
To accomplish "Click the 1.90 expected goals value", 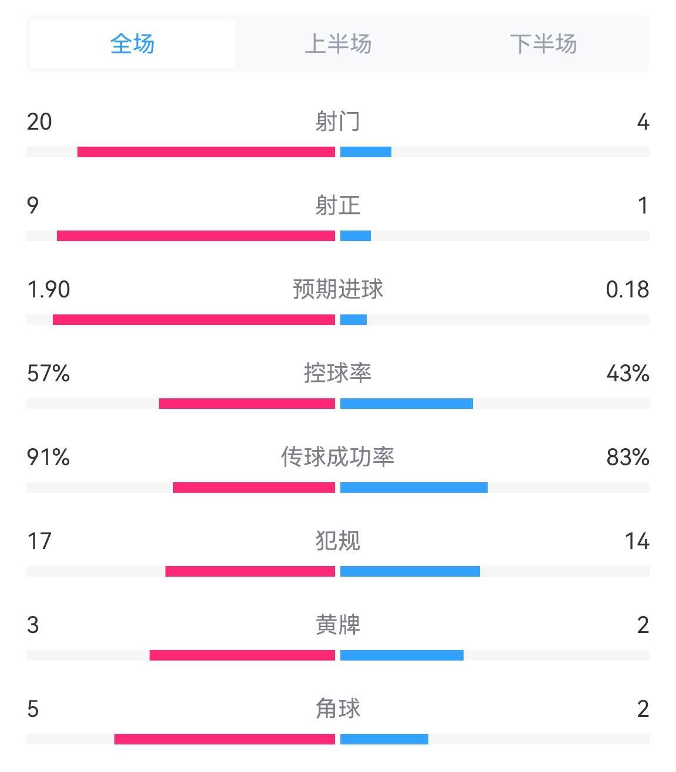I will tap(49, 289).
